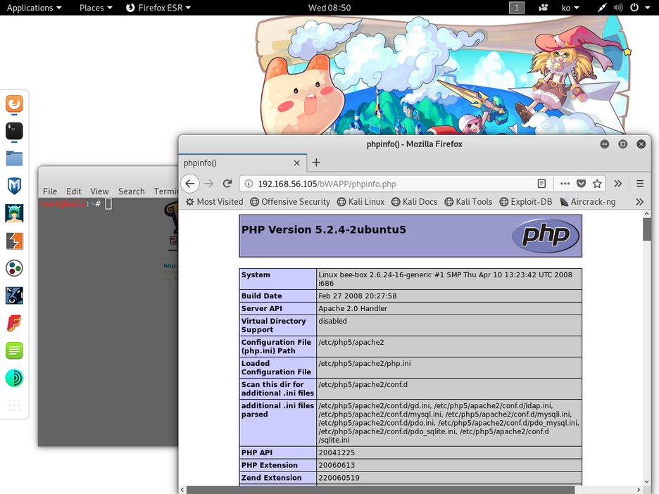The image size is (659, 494).
Task: Click the terminal root@kali prompt
Action: (x=70, y=204)
